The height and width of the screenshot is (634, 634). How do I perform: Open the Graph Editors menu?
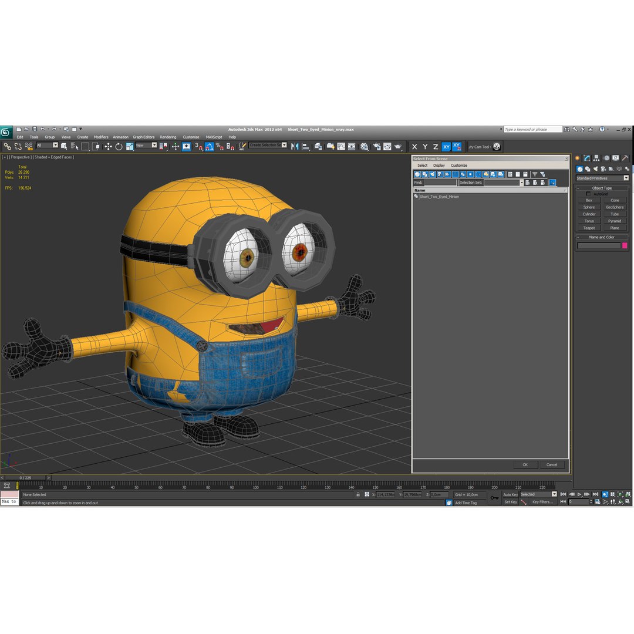pyautogui.click(x=144, y=137)
